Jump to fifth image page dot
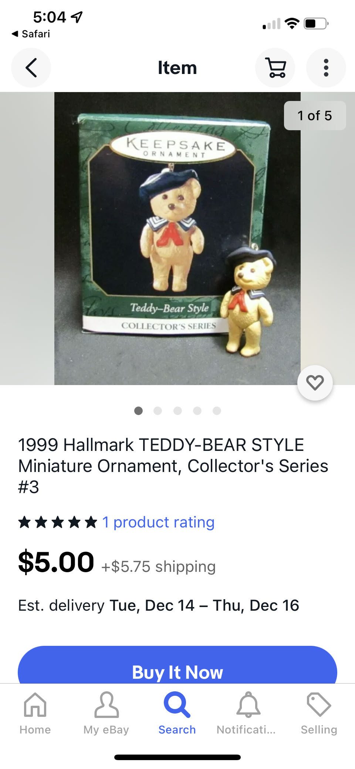 (x=217, y=411)
